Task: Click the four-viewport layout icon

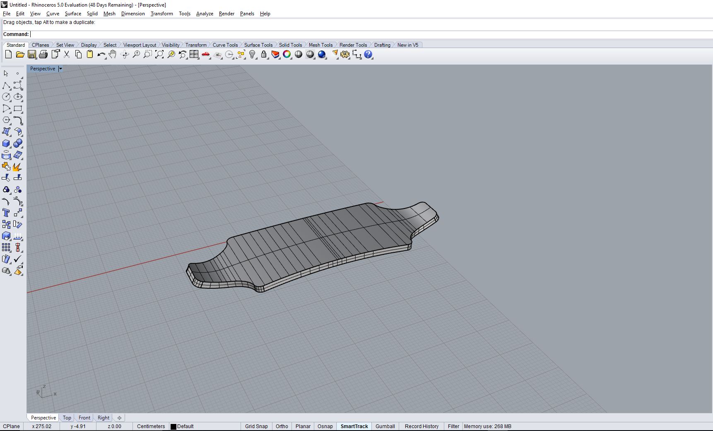Action: [194, 54]
